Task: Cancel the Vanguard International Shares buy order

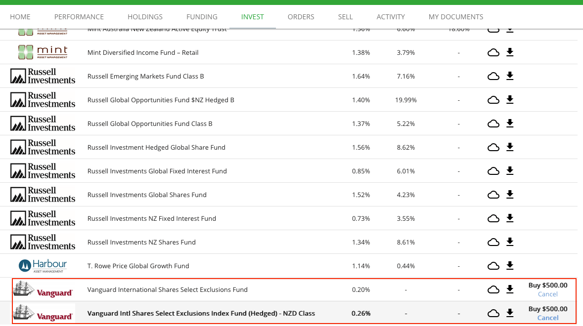Action: [x=547, y=294]
